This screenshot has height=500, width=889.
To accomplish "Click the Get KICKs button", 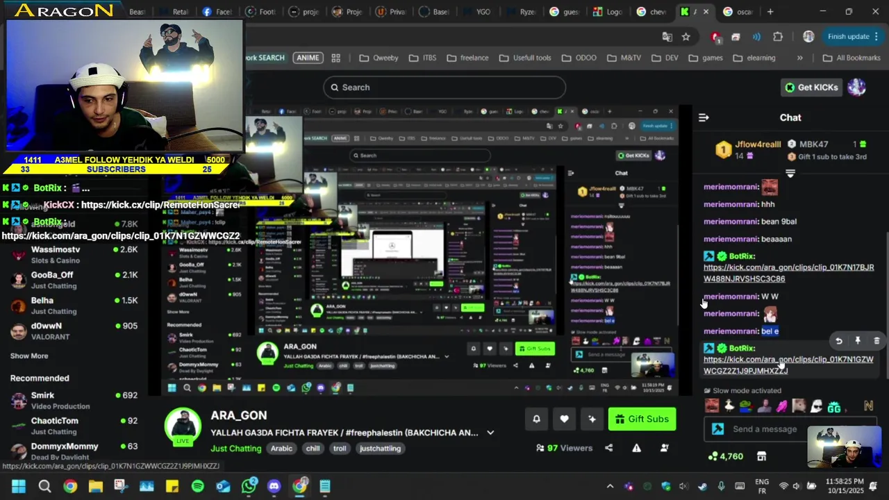I will 811,87.
